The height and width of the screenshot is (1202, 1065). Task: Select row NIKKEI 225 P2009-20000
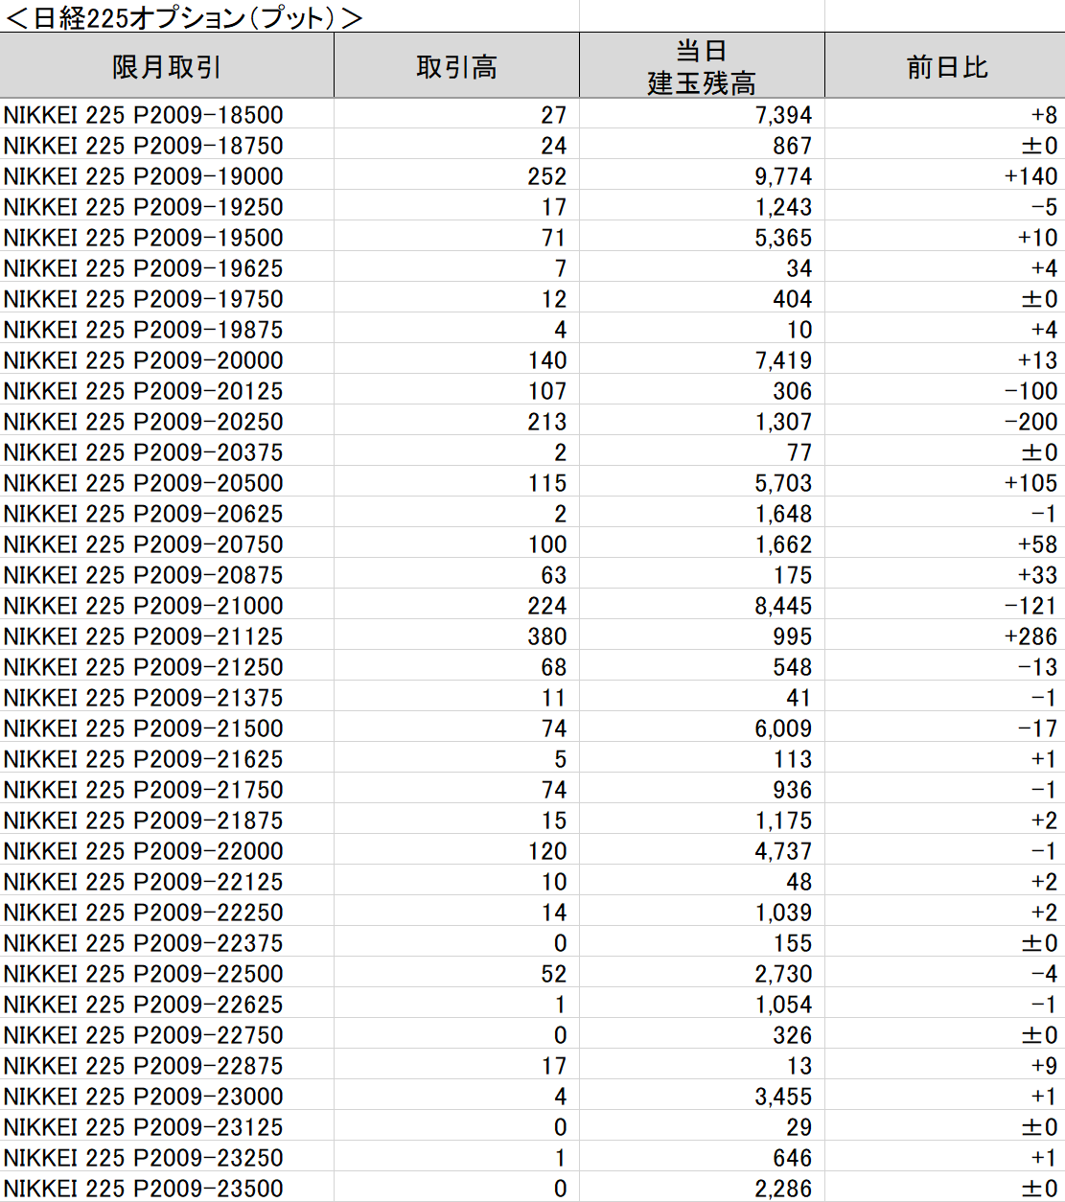[532, 359]
